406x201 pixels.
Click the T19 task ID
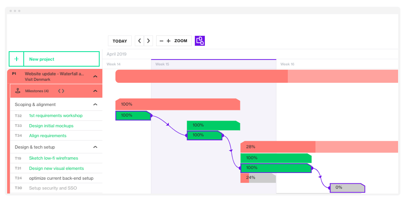coord(18,158)
